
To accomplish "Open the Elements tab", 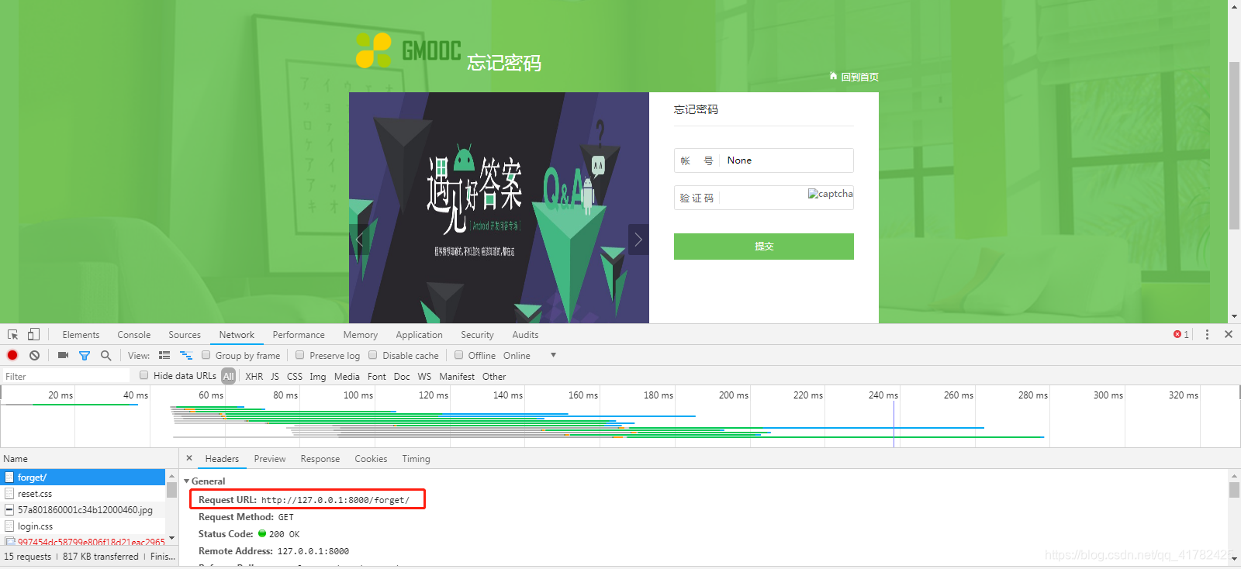I will pyautogui.click(x=81, y=335).
